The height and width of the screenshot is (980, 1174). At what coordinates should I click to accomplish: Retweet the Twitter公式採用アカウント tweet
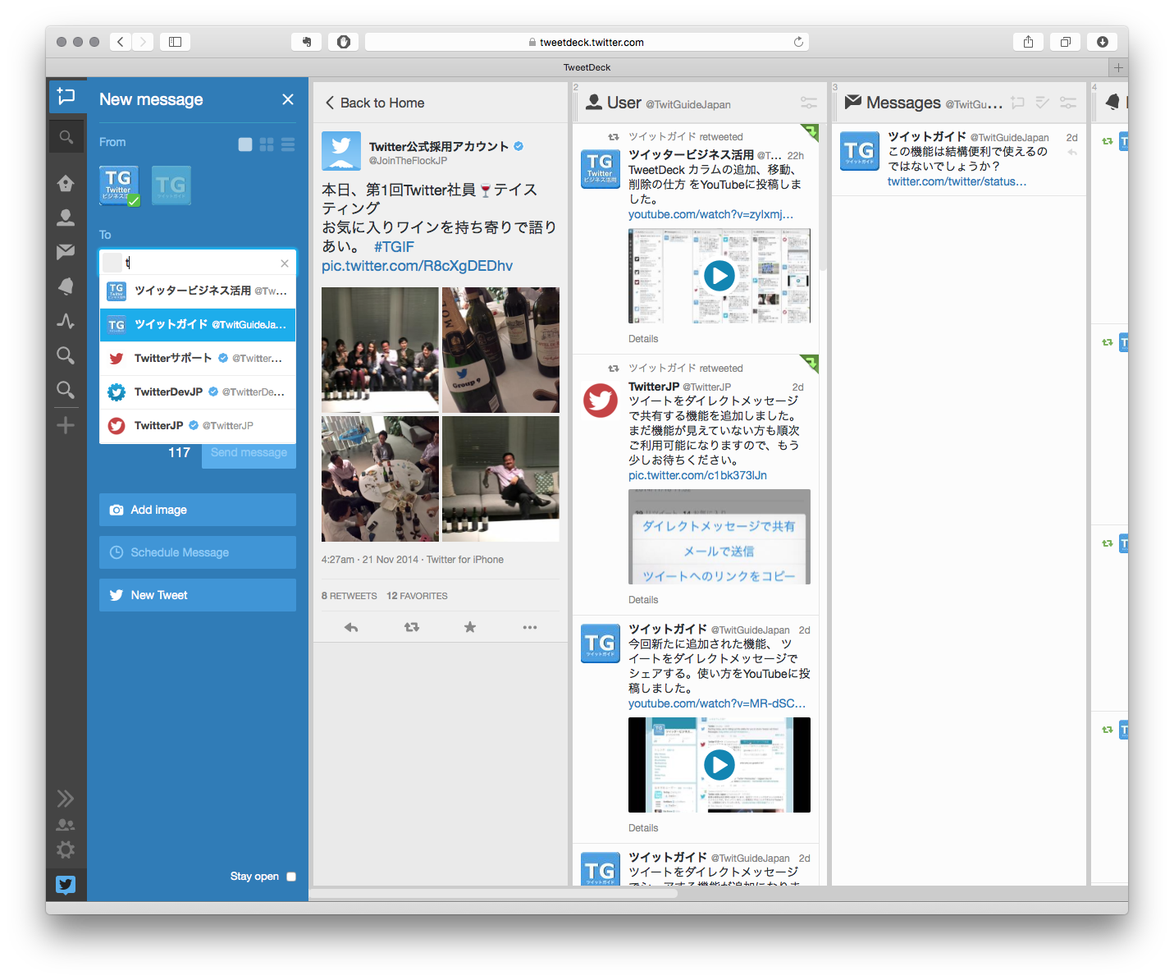[x=411, y=627]
